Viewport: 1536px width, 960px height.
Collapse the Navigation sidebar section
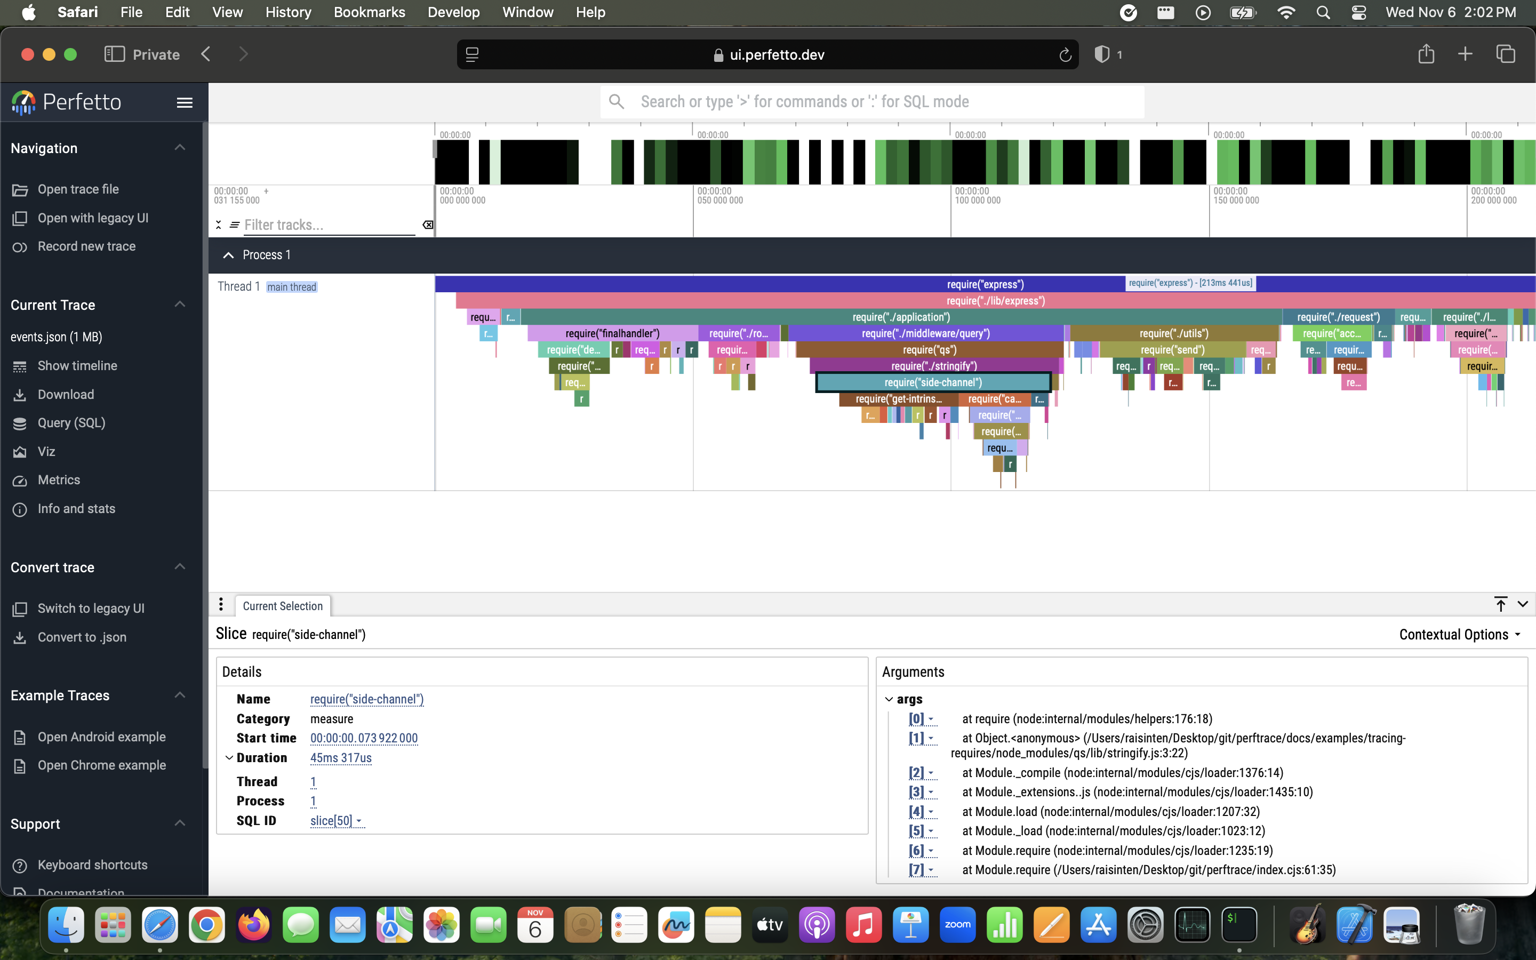pos(180,148)
